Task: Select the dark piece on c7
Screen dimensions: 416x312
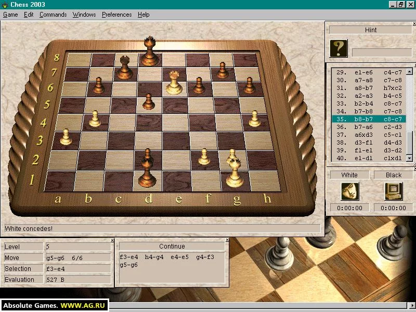Action: click(124, 68)
